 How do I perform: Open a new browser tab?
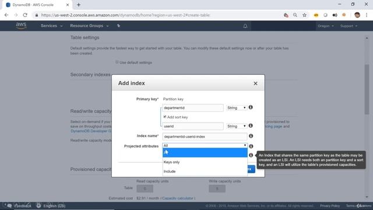pyautogui.click(x=79, y=5)
